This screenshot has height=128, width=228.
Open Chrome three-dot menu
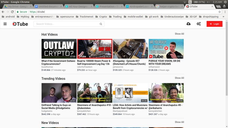pos(225,12)
